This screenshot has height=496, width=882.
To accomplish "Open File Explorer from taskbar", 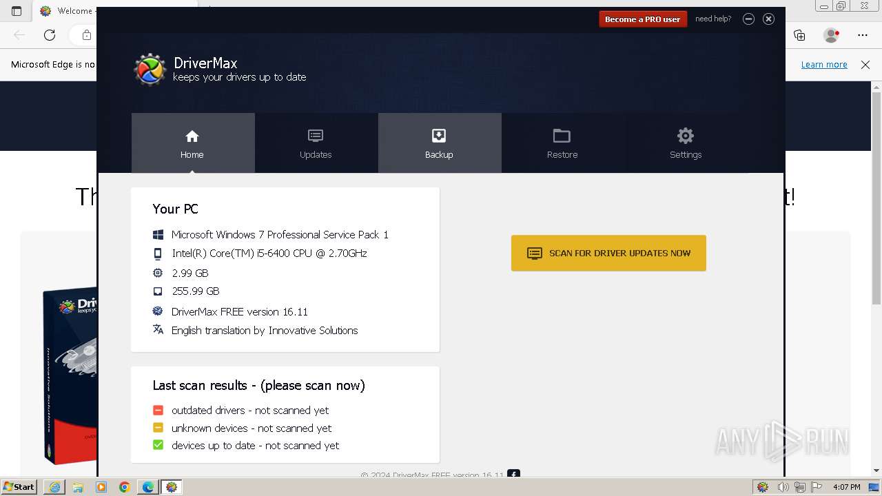I will pos(78,487).
